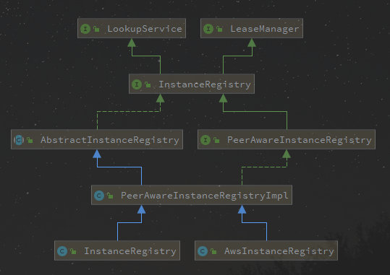Screen dimensions: 390x275
Task: Click the LookupService interface icon
Action: 85,29
